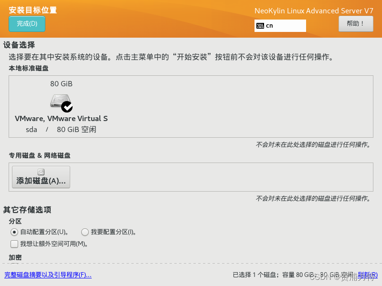382x286 pixels.
Task: Click the sda device name text
Action: 32,130
